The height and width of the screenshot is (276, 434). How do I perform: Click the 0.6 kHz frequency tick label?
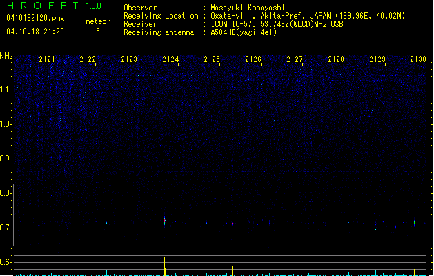point(6,262)
